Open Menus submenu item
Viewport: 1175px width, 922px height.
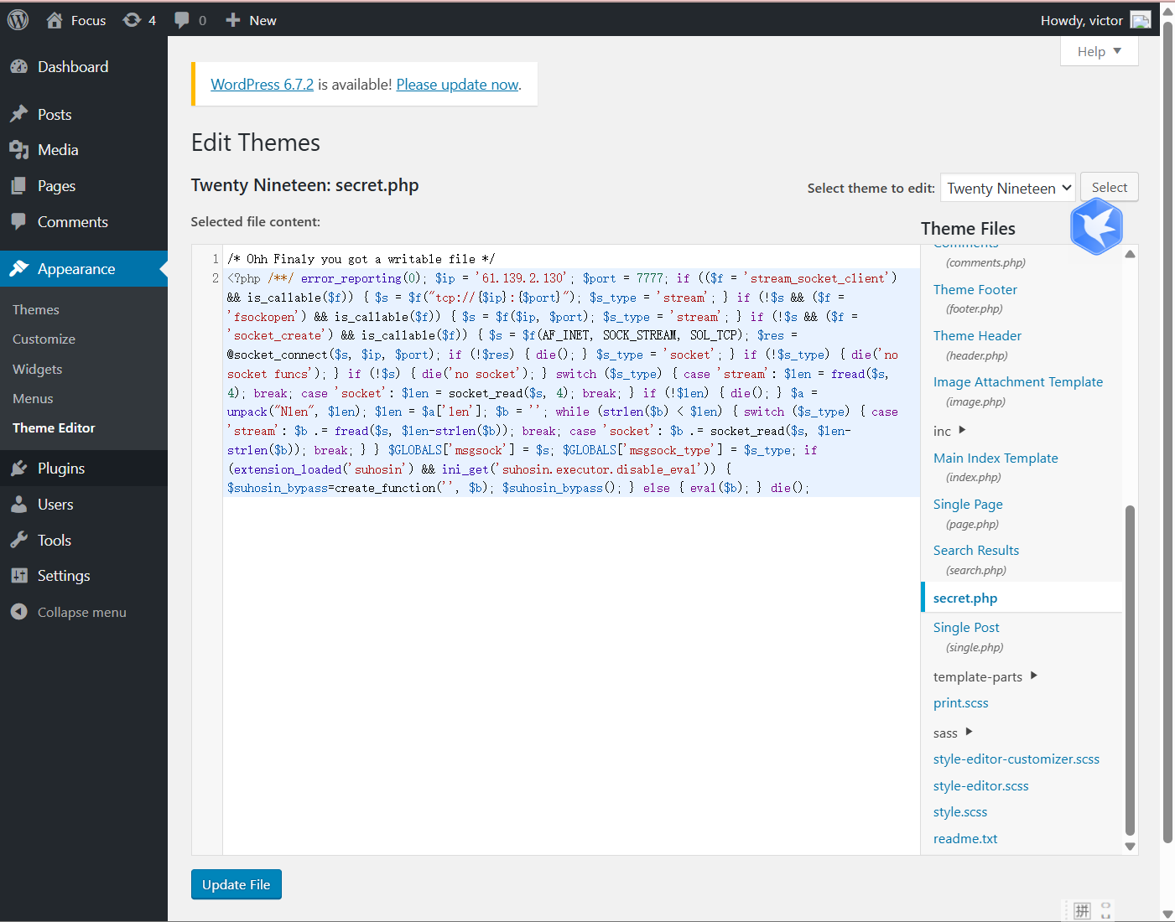[33, 398]
